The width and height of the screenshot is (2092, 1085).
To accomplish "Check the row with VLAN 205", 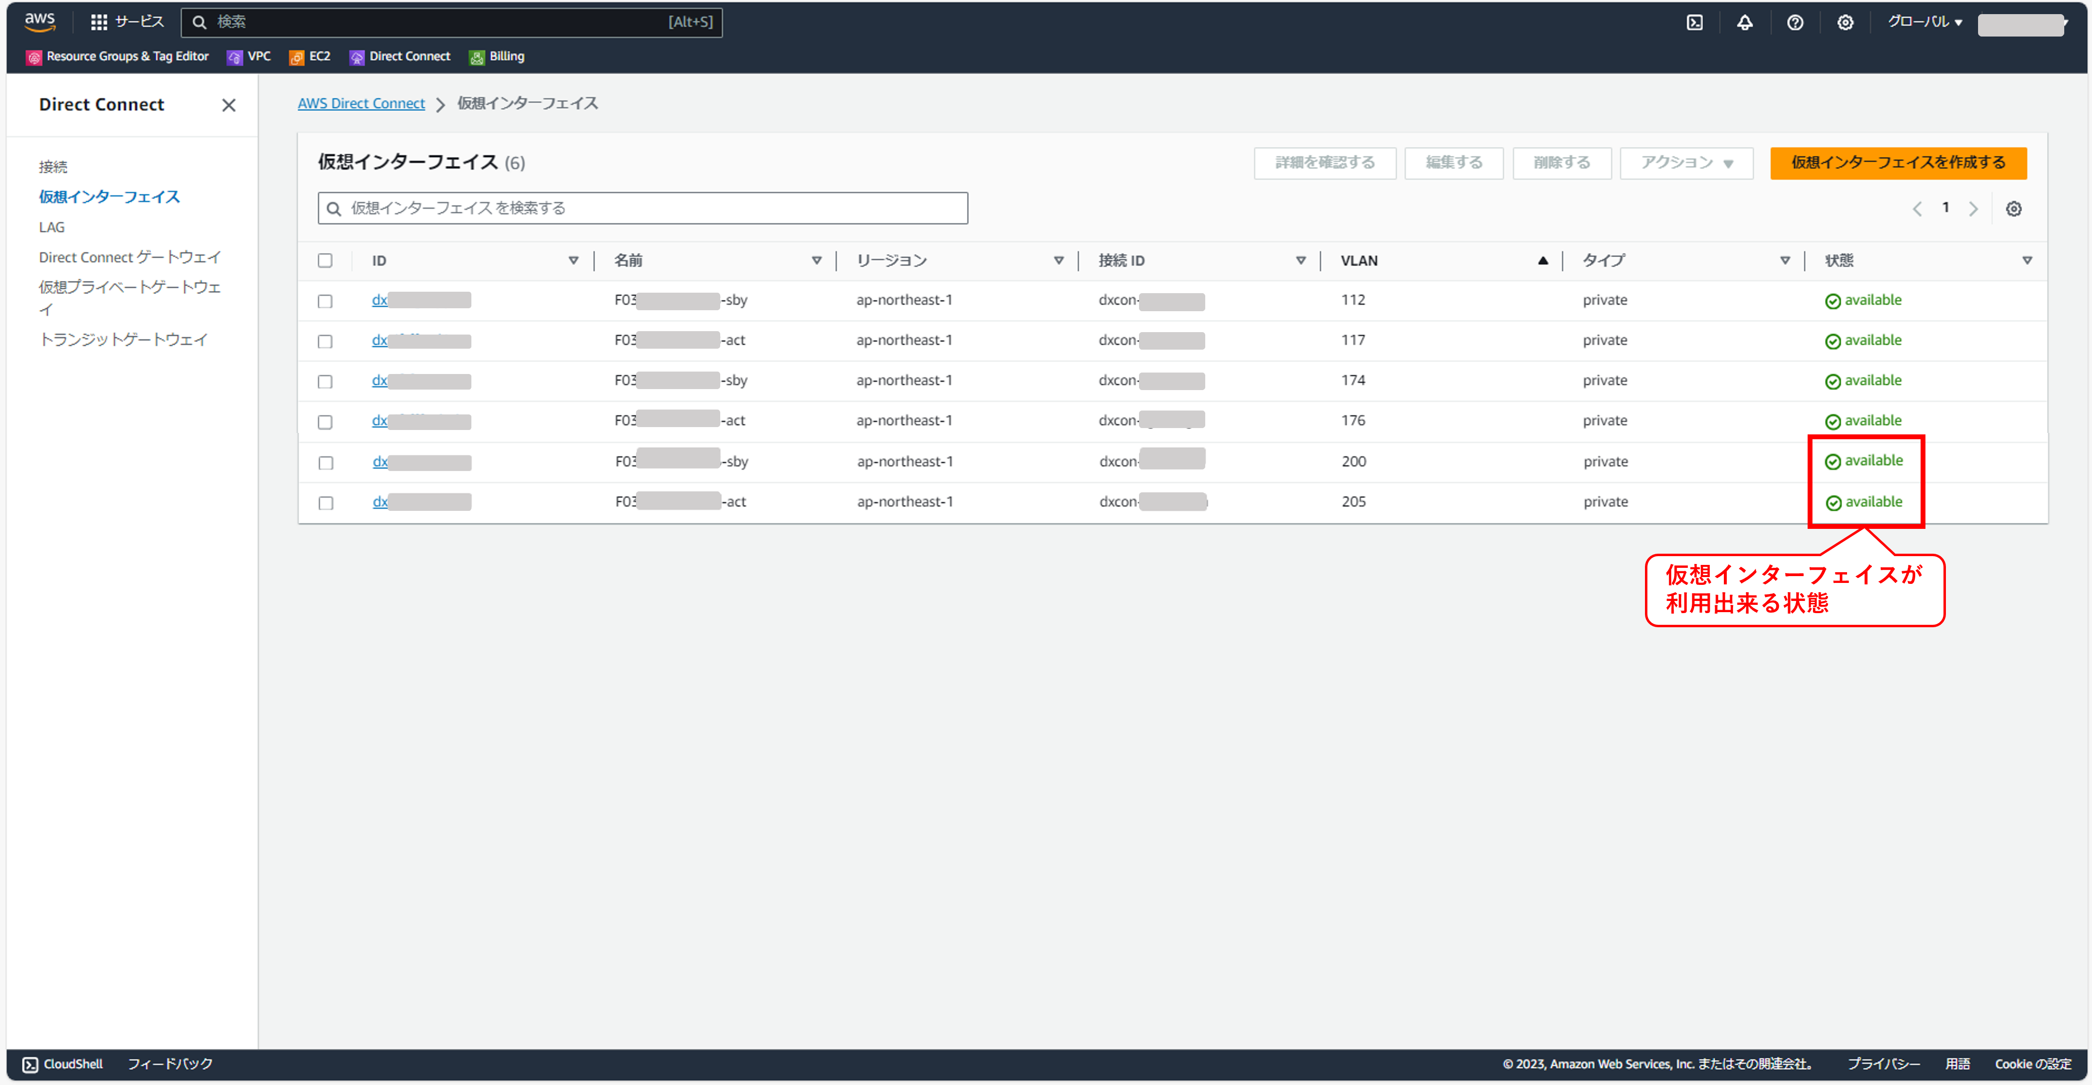I will (326, 502).
